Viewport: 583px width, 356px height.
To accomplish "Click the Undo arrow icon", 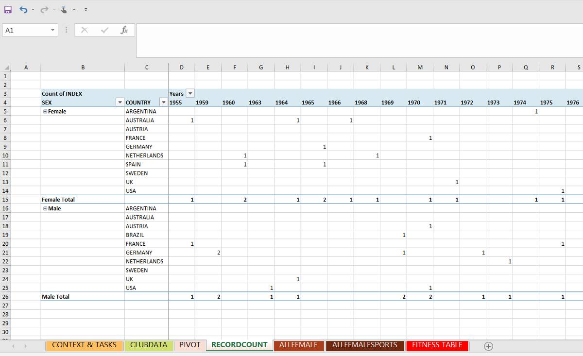I will (x=23, y=9).
